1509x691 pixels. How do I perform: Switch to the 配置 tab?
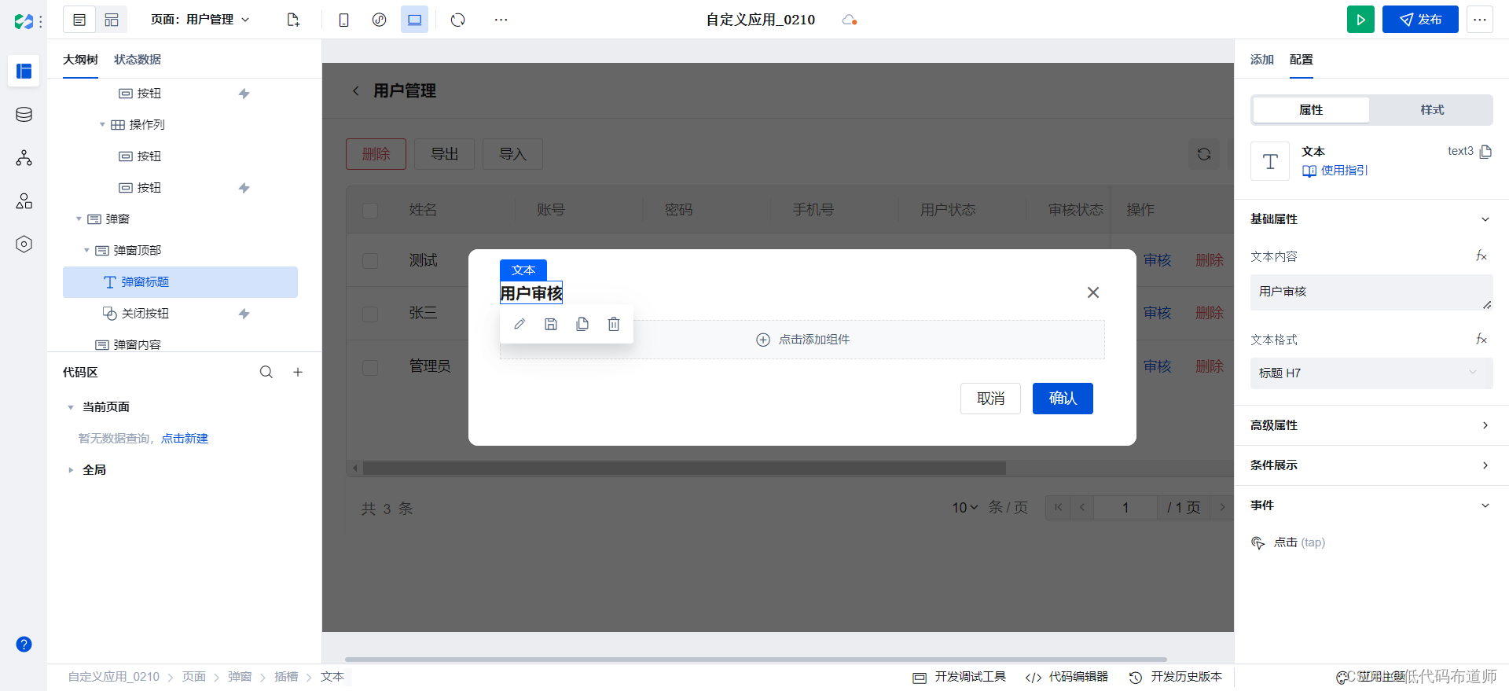pyautogui.click(x=1302, y=60)
